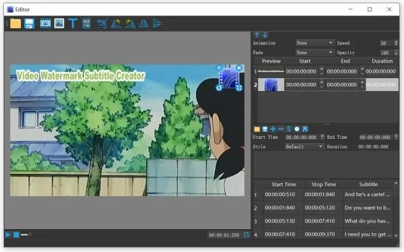Move the selected watermark up in the list
Screen dimensions: 404x252
(257, 35)
